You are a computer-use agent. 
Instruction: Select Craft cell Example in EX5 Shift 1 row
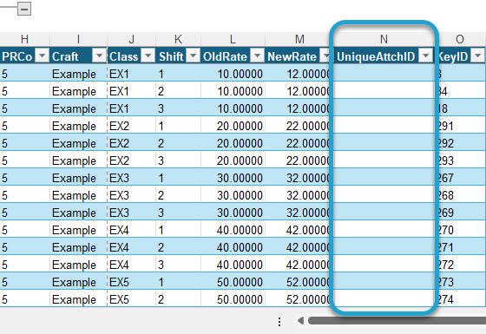point(78,282)
